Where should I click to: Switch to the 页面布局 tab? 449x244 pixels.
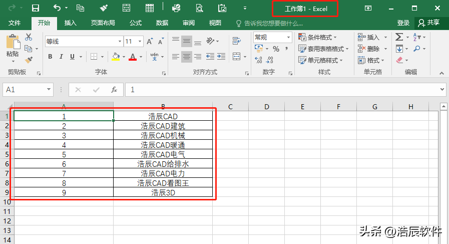103,23
